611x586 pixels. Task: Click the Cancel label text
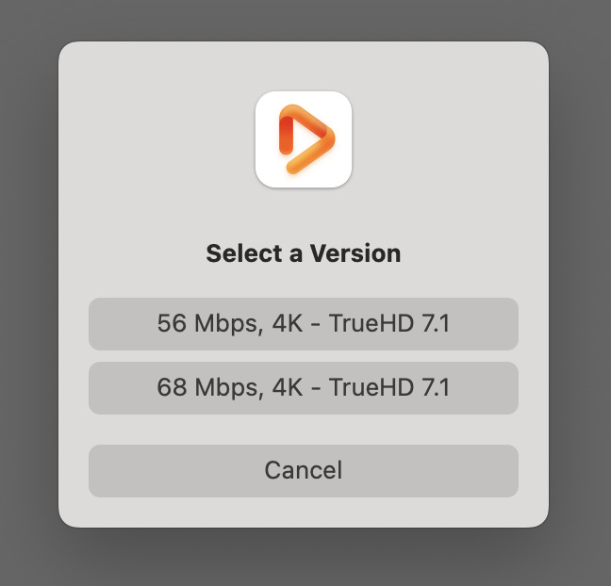point(304,470)
